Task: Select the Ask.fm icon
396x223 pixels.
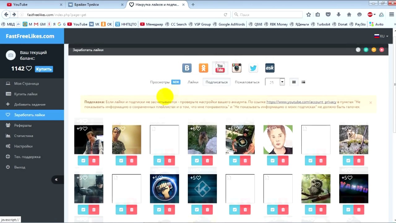Action: tap(270, 68)
